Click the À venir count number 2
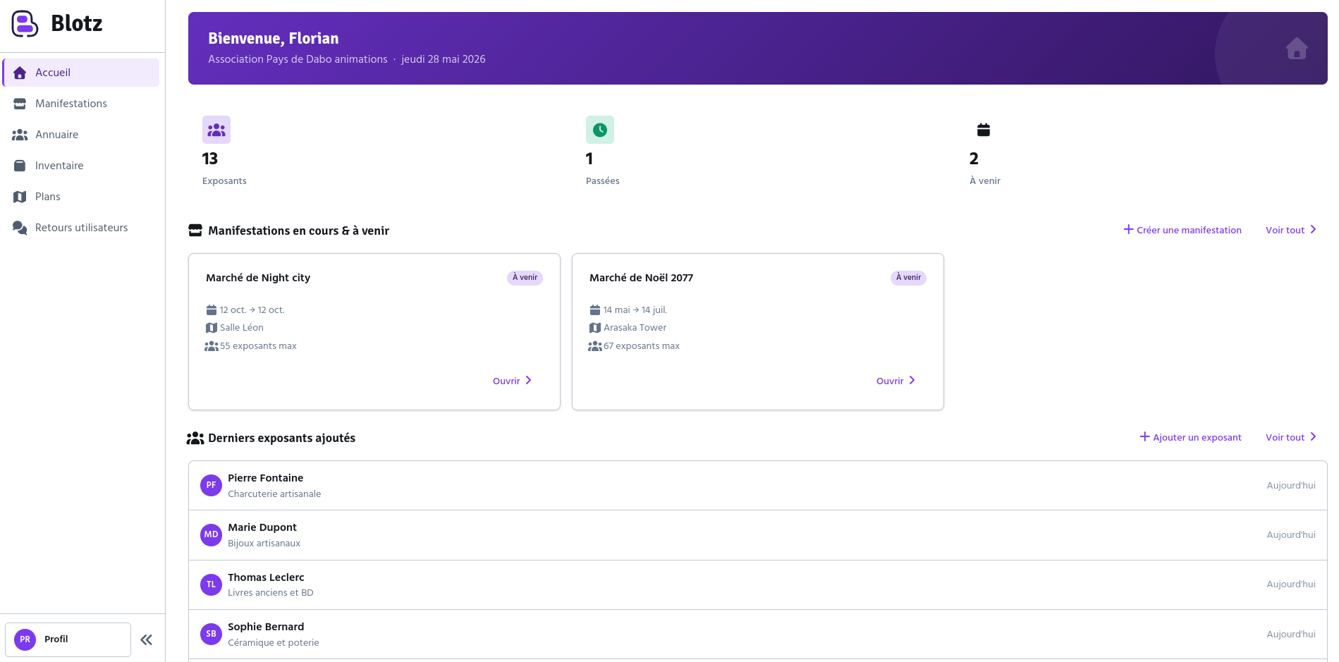 pos(974,159)
